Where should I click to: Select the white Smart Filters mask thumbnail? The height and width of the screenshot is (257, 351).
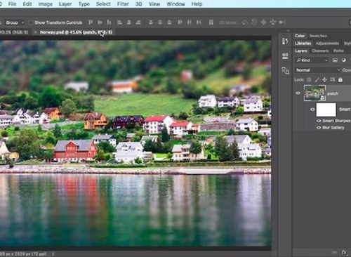326,110
